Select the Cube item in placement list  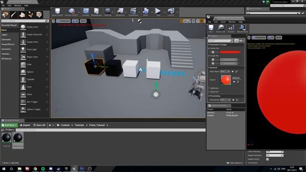pyautogui.click(x=34, y=64)
